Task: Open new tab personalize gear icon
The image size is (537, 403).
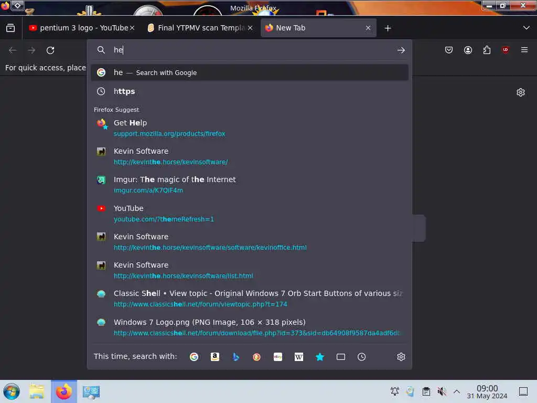Action: pos(521,92)
